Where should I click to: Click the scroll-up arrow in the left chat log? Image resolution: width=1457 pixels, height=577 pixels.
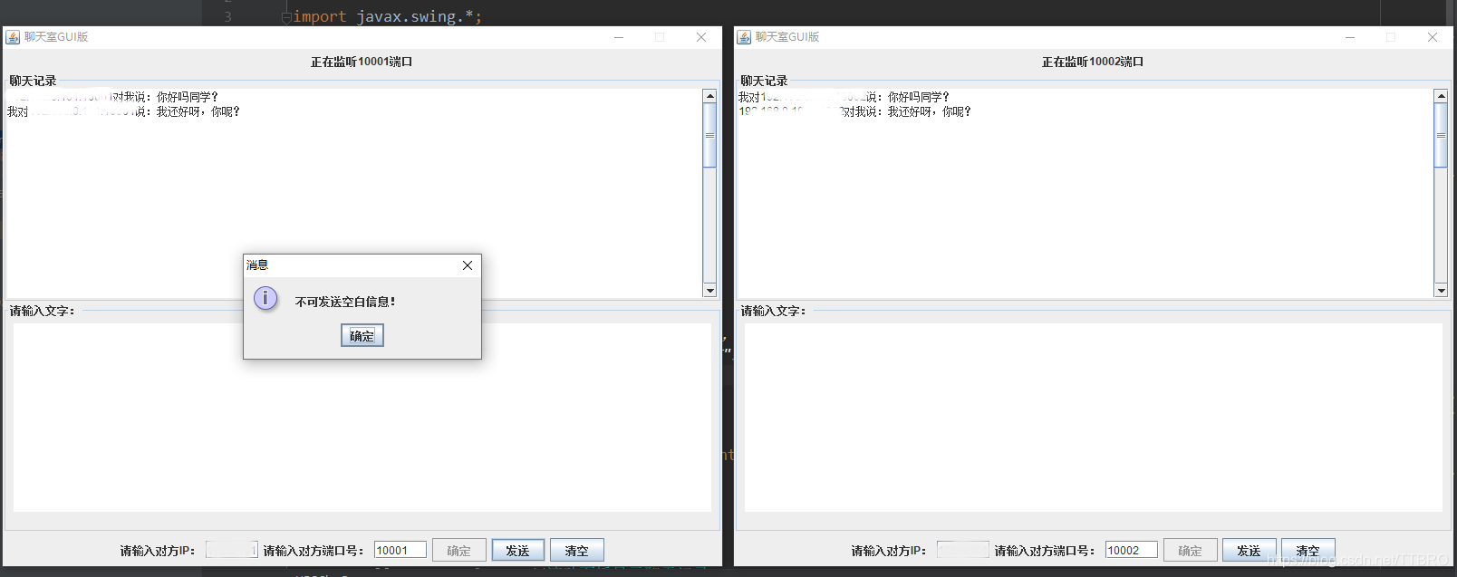[709, 96]
